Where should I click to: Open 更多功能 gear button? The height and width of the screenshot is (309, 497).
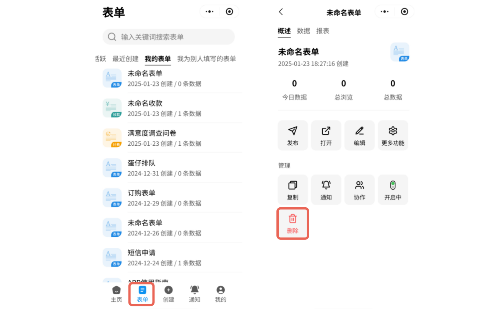pyautogui.click(x=393, y=135)
